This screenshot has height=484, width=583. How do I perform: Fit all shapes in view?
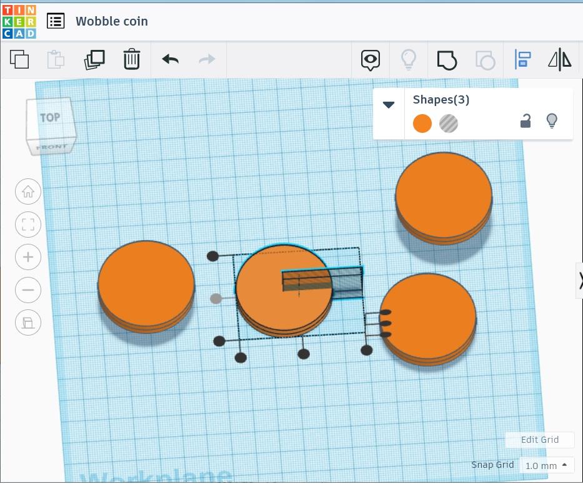click(28, 224)
